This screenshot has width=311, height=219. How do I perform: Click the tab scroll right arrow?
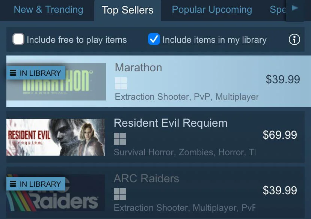pyautogui.click(x=295, y=8)
